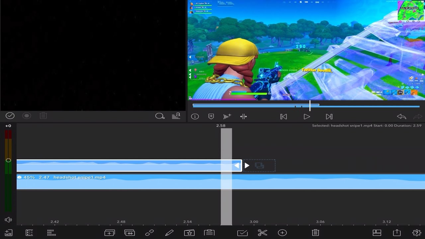
Task: Click the 2.42 timeline ruler label
Action: 55,221
